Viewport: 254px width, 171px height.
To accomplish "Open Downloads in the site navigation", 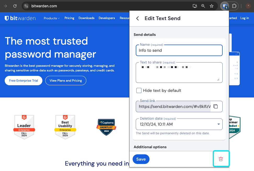I will (87, 18).
